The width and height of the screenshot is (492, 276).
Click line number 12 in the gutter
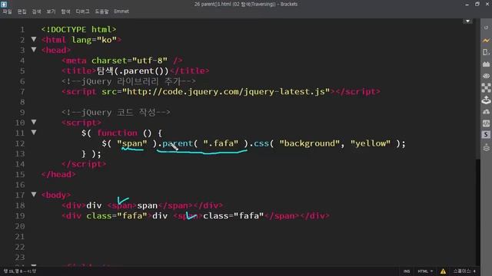[x=20, y=143]
